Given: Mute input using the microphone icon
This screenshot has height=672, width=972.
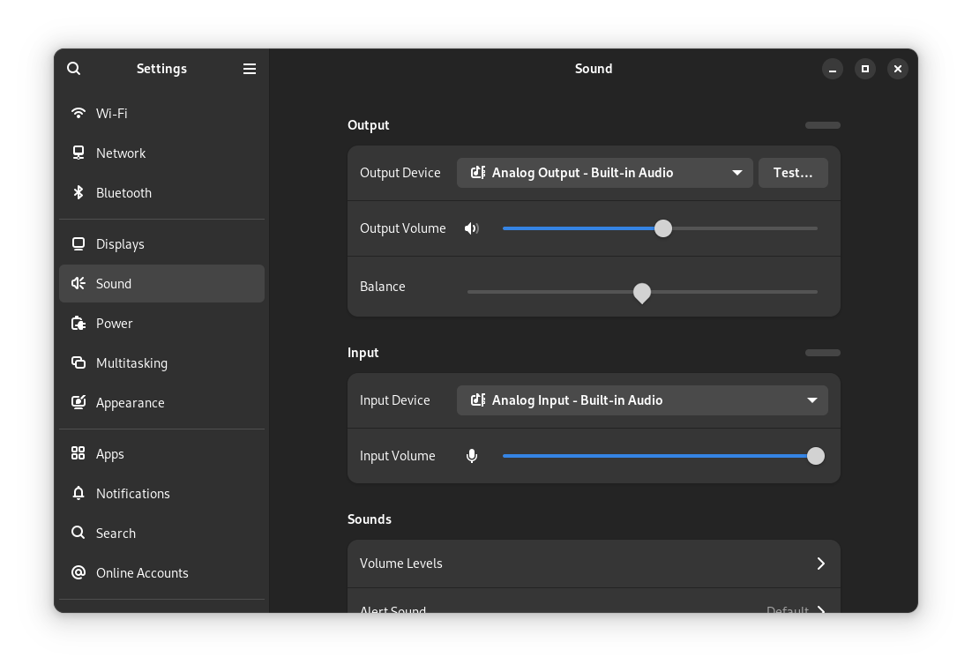Looking at the screenshot, I should click(472, 456).
